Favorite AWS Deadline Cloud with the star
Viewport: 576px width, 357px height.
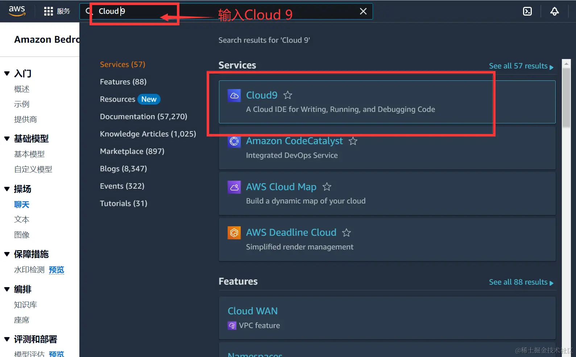(x=347, y=232)
